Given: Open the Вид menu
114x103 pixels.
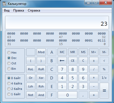Looking at the screenshot, I should (x=7, y=10).
